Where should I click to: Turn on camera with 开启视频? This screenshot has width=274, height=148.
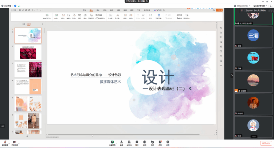[x=14, y=143]
